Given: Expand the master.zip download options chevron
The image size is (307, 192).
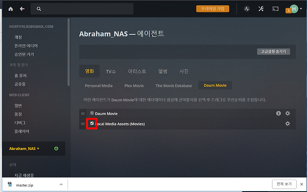Looking at the screenshot, I should [61, 184].
